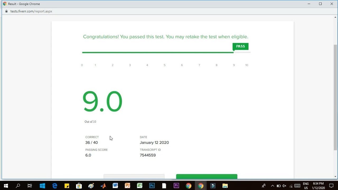Click the padlock site info icon

point(7,11)
